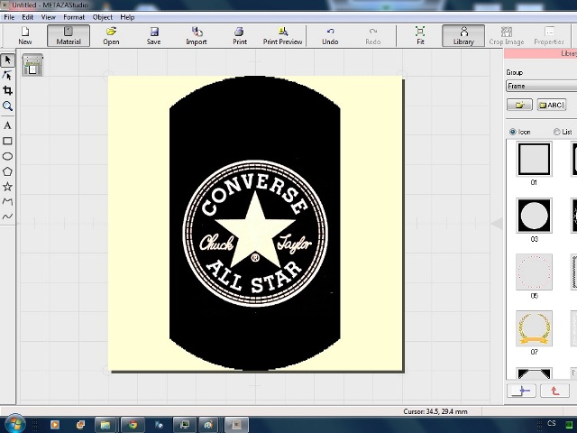
Task: Open the File menu
Action: point(9,17)
